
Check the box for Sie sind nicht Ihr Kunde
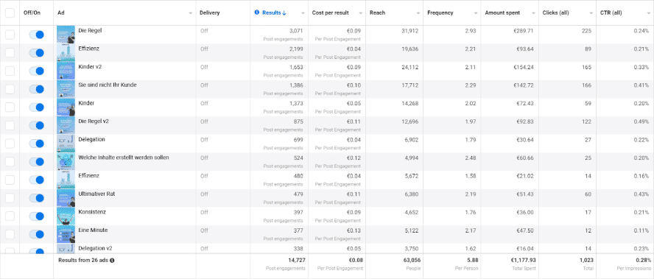(x=10, y=89)
